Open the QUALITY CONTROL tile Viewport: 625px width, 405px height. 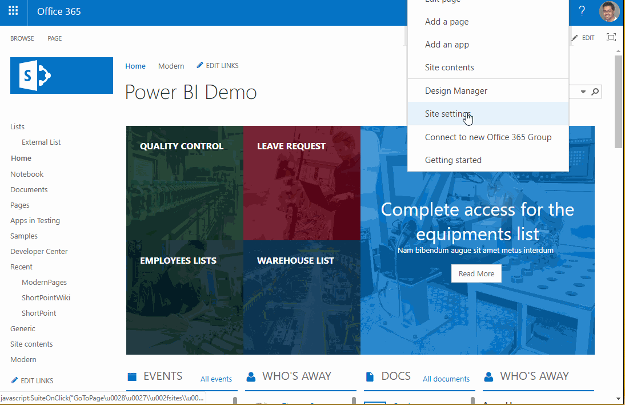coord(185,183)
